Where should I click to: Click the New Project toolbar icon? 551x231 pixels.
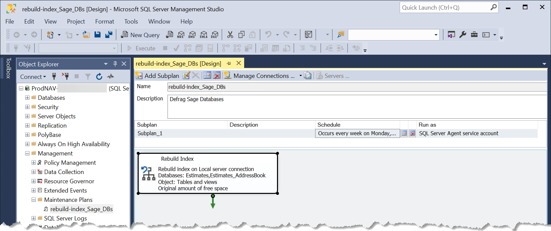coord(50,35)
